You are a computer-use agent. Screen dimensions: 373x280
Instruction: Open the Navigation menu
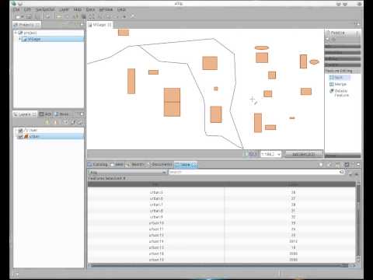point(45,9)
